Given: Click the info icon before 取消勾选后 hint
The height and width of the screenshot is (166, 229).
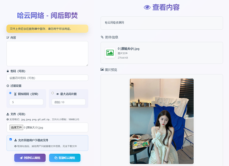Looking at the screenshot, I should click(15, 146).
